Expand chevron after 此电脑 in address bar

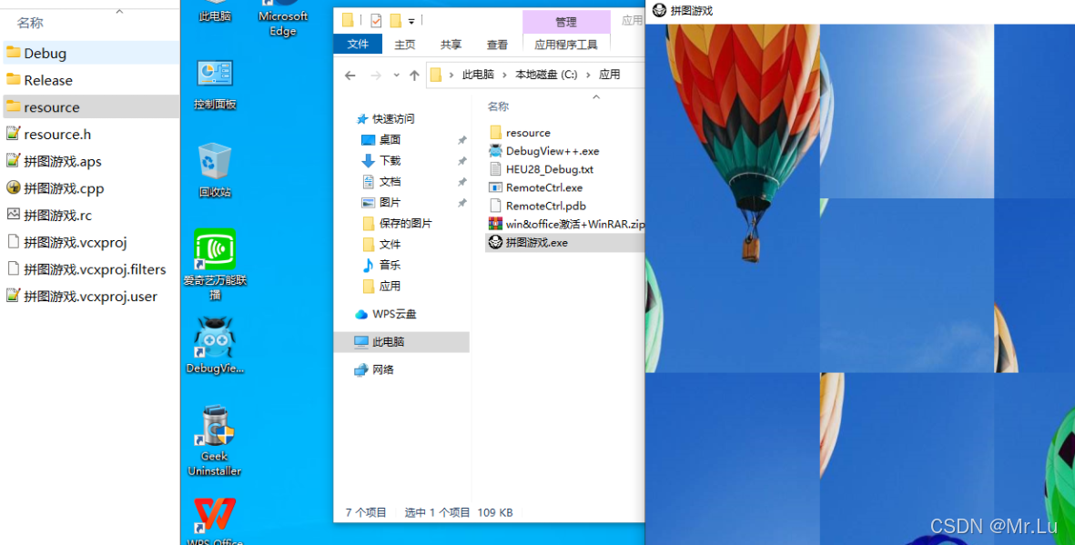coord(504,75)
